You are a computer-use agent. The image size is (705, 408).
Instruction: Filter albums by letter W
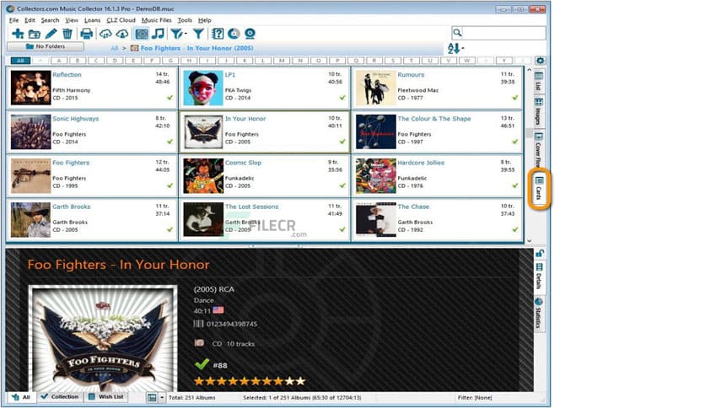pos(467,60)
